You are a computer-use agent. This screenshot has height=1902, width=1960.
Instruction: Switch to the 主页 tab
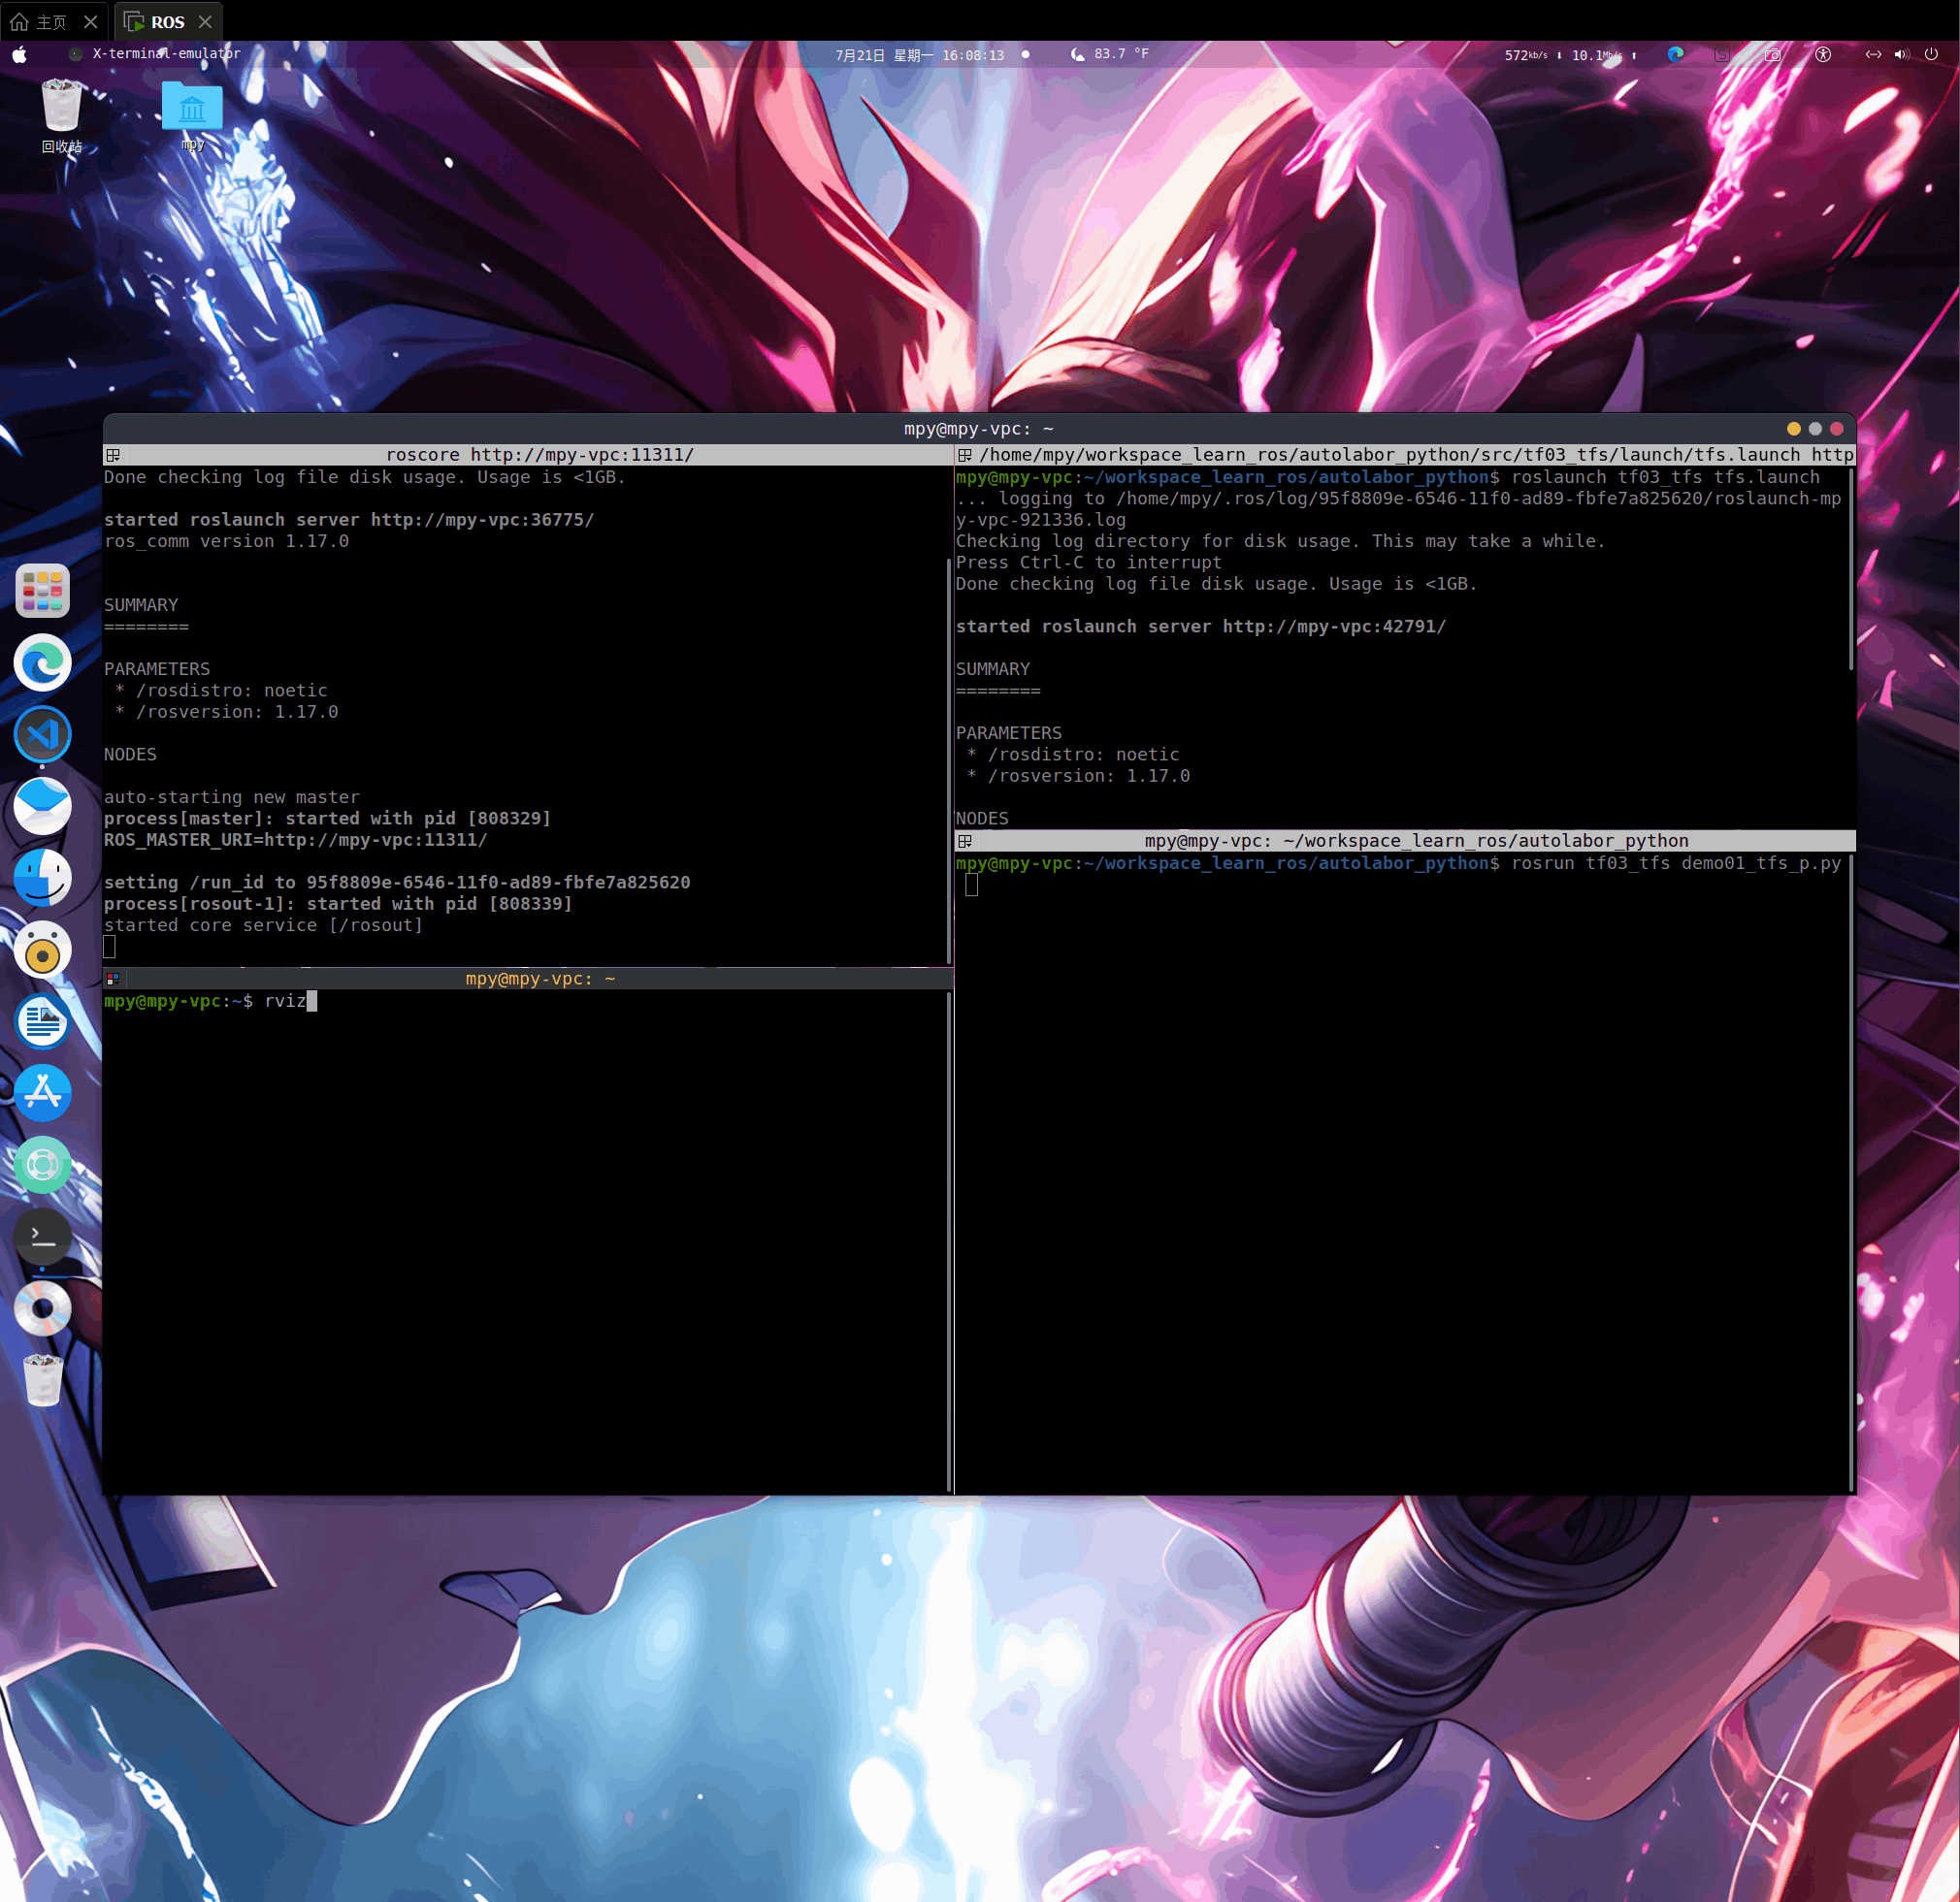50,21
